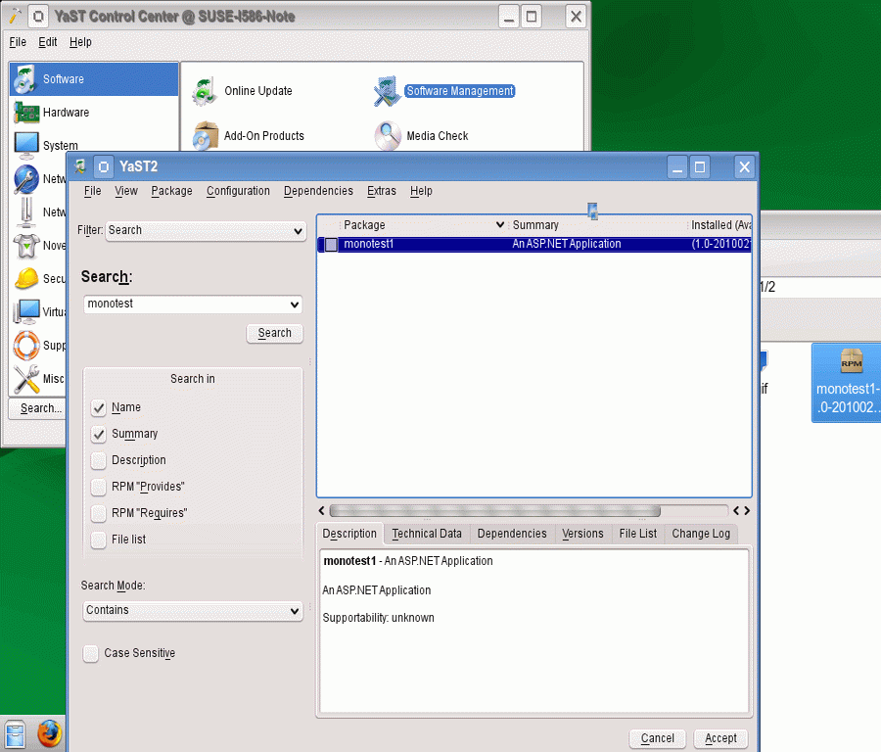Open Add-On Products icon
This screenshot has width=881, height=752.
click(x=206, y=136)
